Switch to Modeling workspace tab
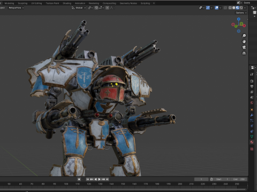Viewport: 257px width, 192px height. [x=9, y=3]
